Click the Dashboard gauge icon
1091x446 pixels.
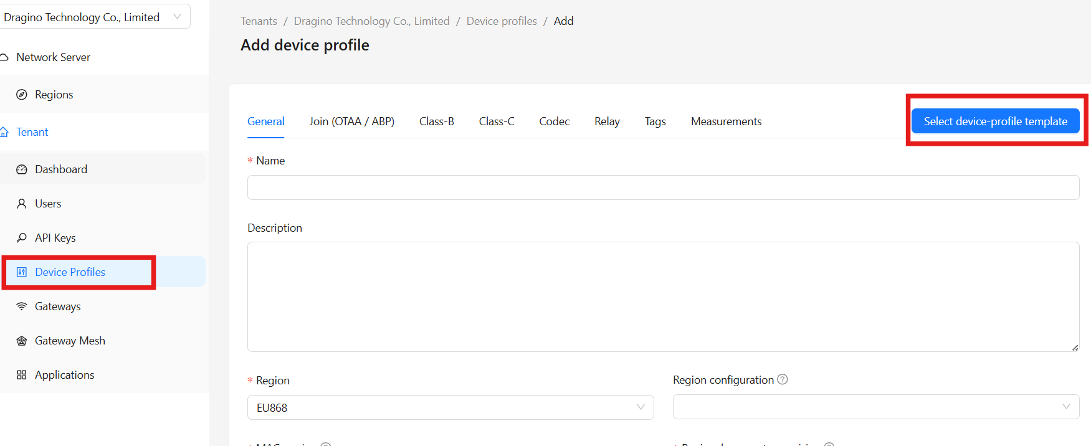22,169
